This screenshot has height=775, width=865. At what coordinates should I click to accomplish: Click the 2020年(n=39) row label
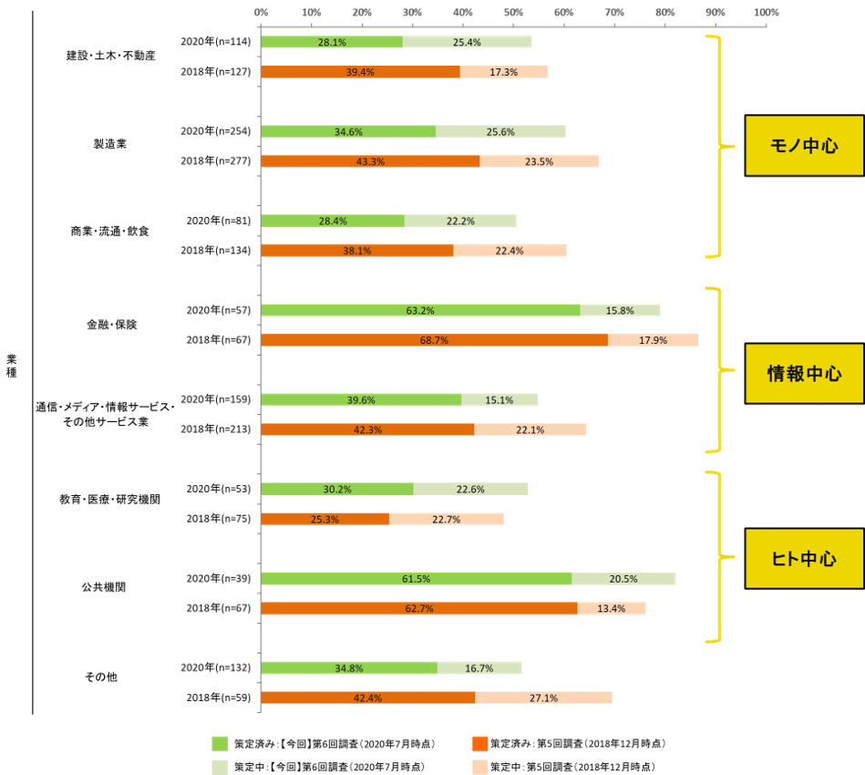coord(219,578)
